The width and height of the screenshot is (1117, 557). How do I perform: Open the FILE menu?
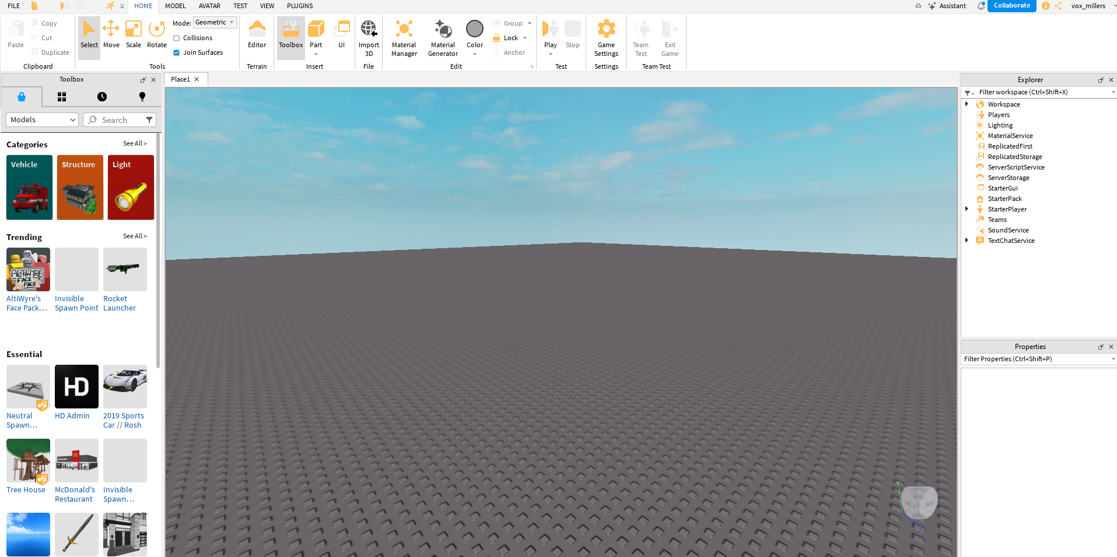14,6
